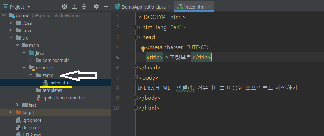
Task: Click the src folder icon
Action: [x=18, y=38]
